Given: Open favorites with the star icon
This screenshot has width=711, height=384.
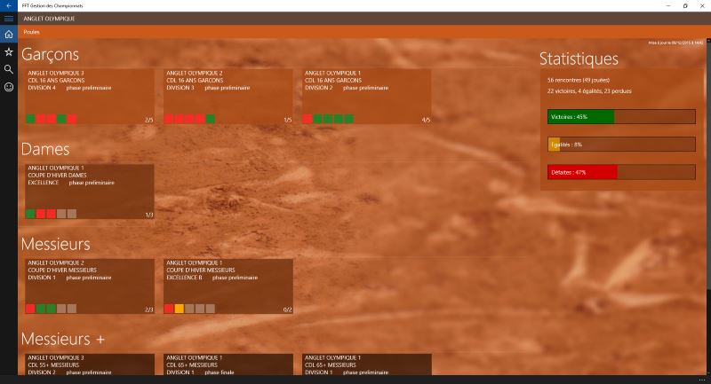Looking at the screenshot, I should click(9, 52).
